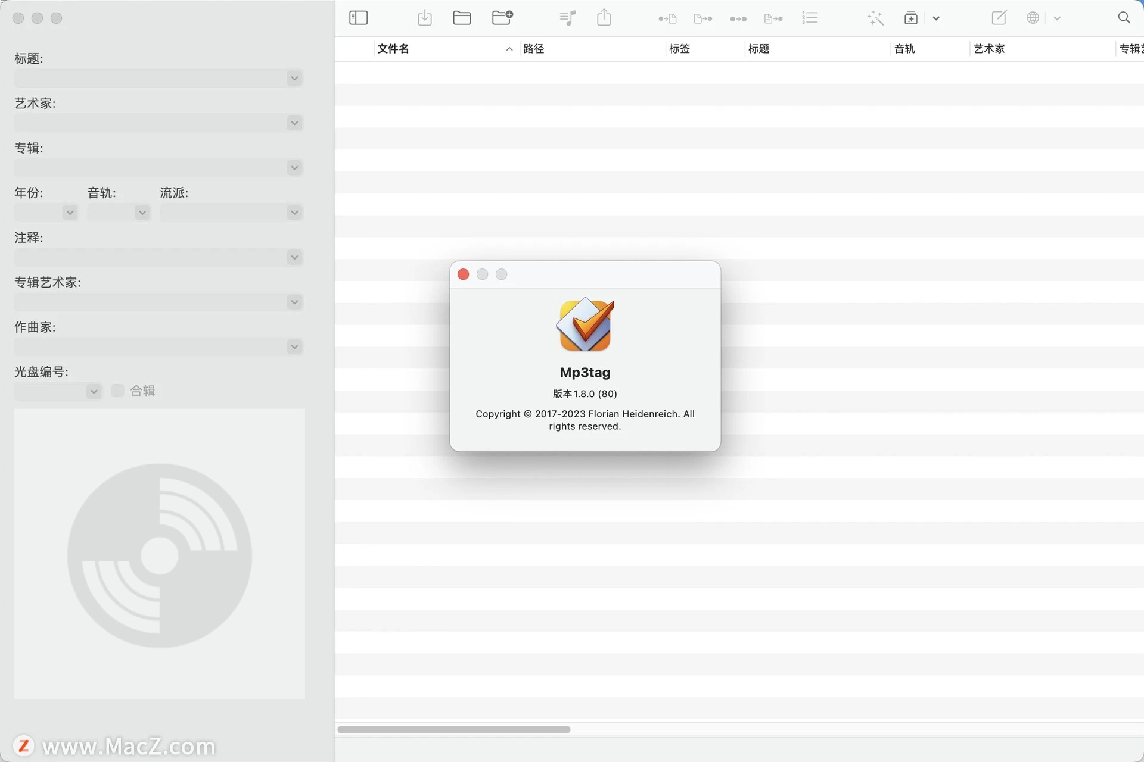Click the 版本1.8.0 (80) version text
The image size is (1144, 762).
coord(585,394)
